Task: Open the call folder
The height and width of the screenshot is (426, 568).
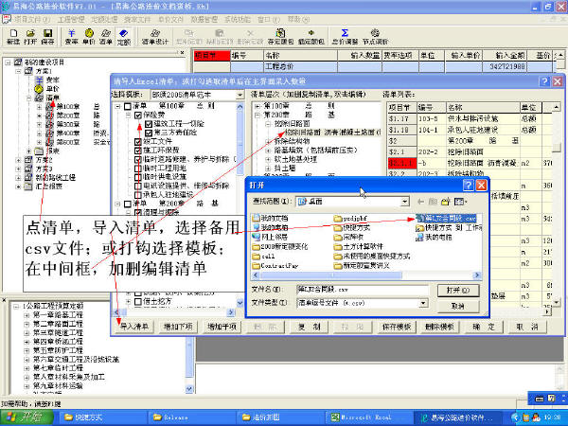Action: click(x=263, y=257)
